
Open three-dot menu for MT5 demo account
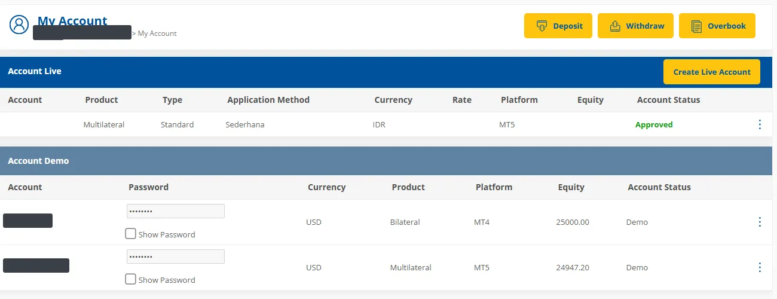(x=760, y=267)
